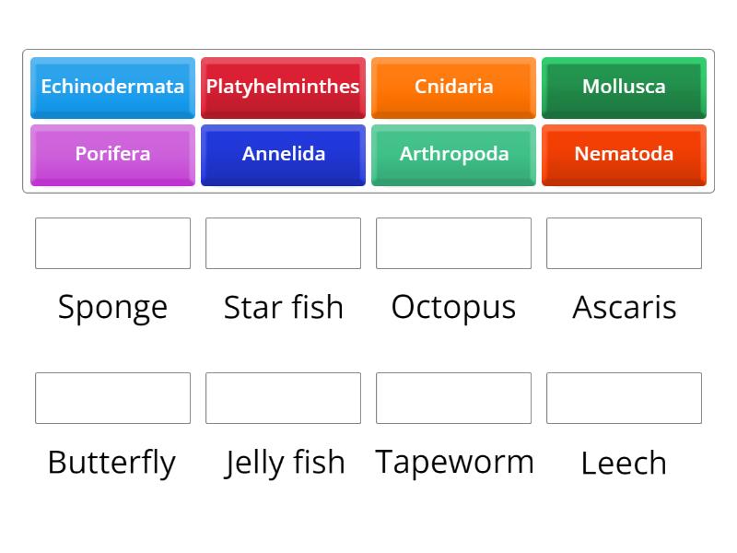
Task: Click the answer box above Jelly fish
Action: (x=283, y=398)
